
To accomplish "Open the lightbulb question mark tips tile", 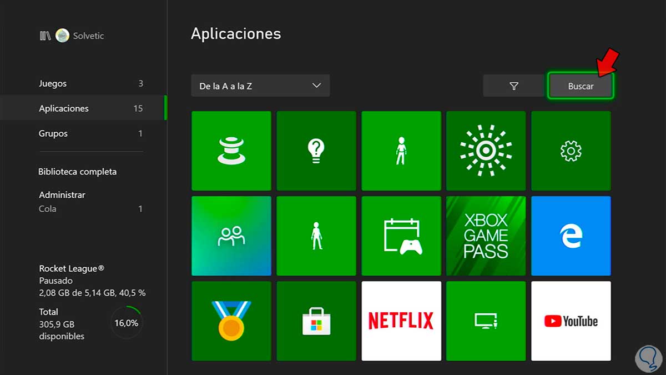I will [x=316, y=151].
